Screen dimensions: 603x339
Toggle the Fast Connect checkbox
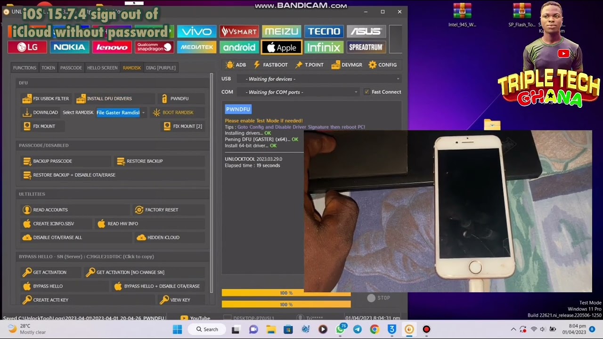367,92
